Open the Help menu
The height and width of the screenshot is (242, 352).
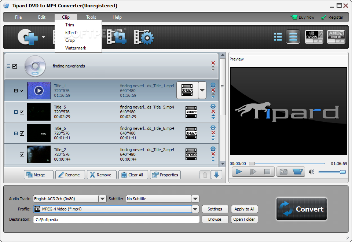[x=117, y=17]
